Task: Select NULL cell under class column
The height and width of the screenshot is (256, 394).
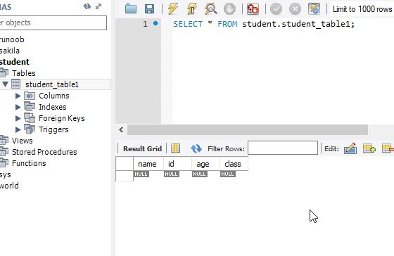Action: coord(228,174)
